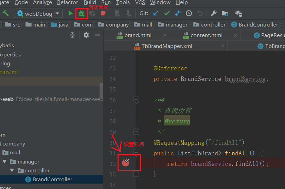Click the Git rollback undo arrow
The image size is (285, 189).
pyautogui.click(x=200, y=13)
